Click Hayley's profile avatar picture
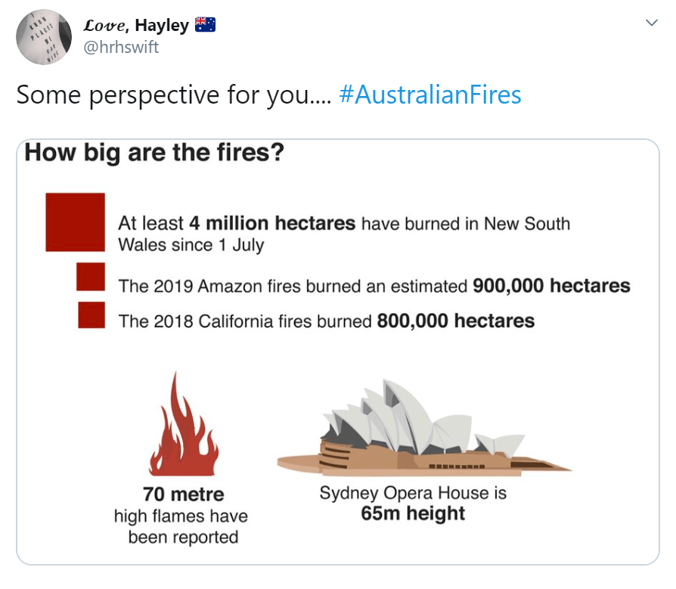This screenshot has width=676, height=589. point(44,38)
